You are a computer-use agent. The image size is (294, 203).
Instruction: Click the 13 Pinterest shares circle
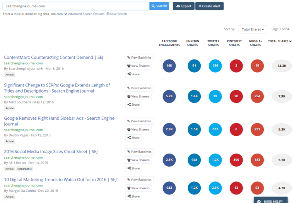click(236, 188)
